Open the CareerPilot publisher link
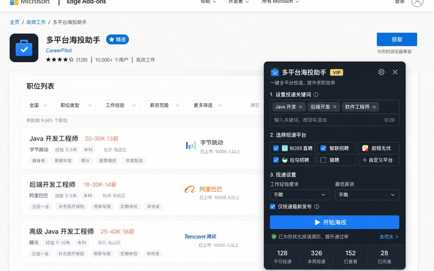 [x=59, y=50]
